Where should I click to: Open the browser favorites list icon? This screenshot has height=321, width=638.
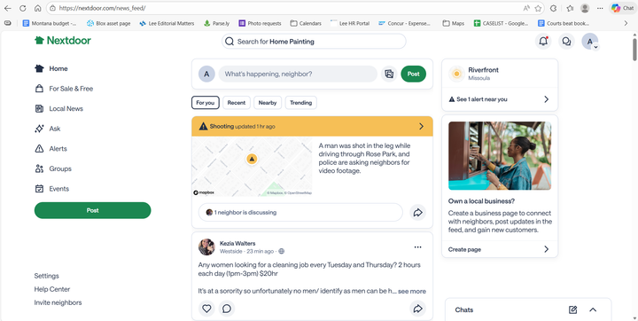tap(570, 8)
